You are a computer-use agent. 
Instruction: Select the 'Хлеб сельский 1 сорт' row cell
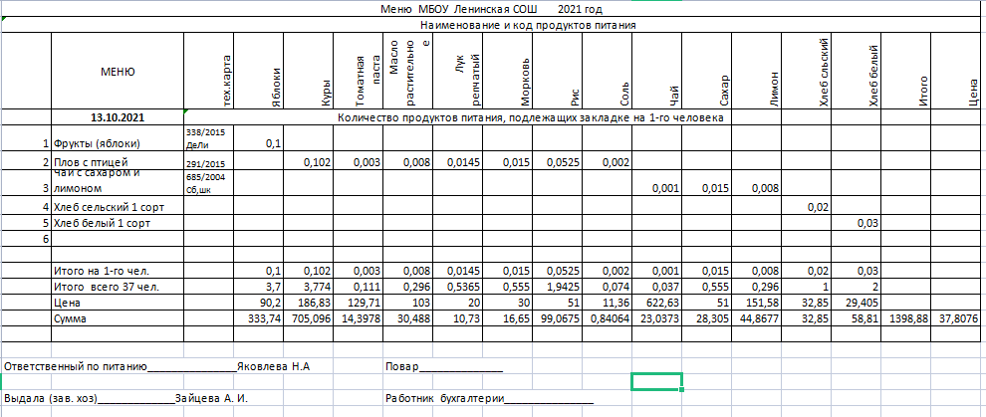tap(109, 206)
